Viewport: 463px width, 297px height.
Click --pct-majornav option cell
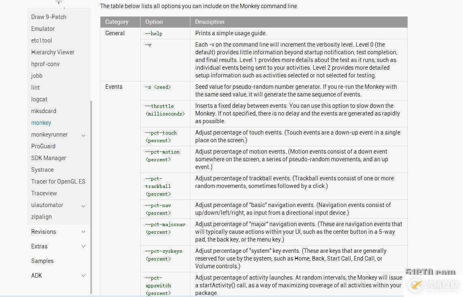pos(165,232)
